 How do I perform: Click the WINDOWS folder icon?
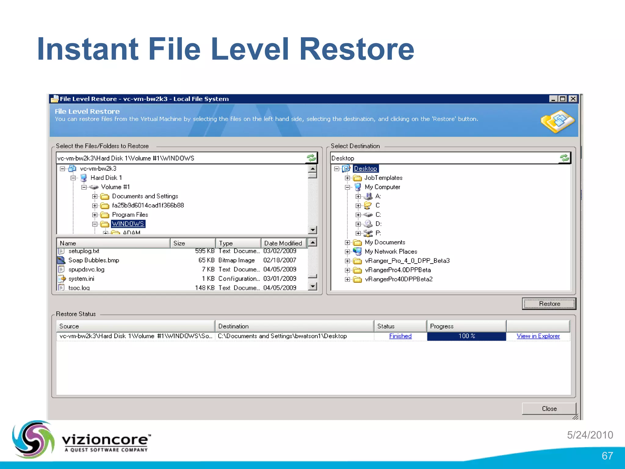[105, 224]
